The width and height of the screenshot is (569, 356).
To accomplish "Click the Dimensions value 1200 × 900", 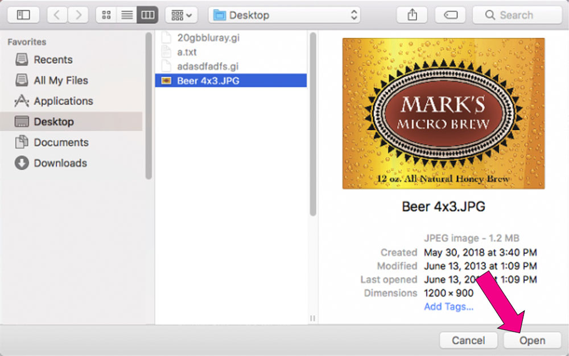I will coord(448,293).
